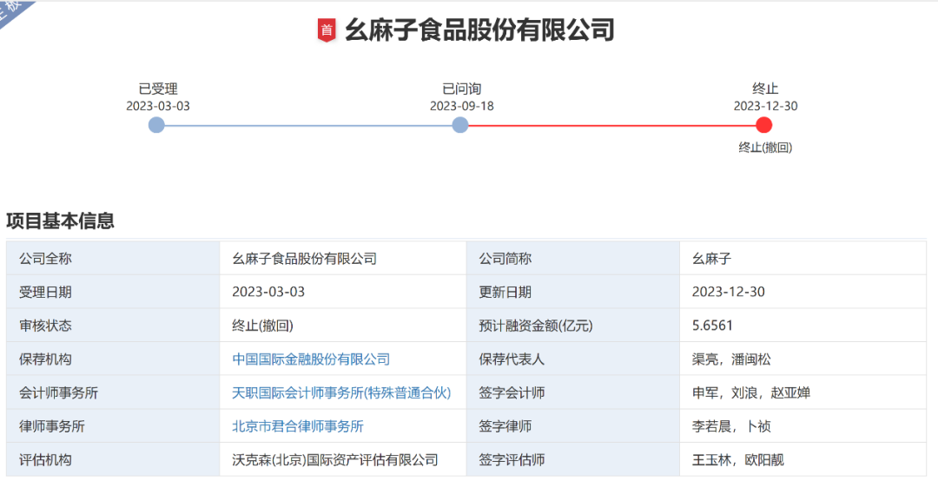Click the 律师事务所 label cell
The height and width of the screenshot is (481, 938).
[x=113, y=426]
